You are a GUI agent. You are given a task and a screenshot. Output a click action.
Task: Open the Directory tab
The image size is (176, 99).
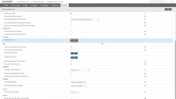point(55,5)
